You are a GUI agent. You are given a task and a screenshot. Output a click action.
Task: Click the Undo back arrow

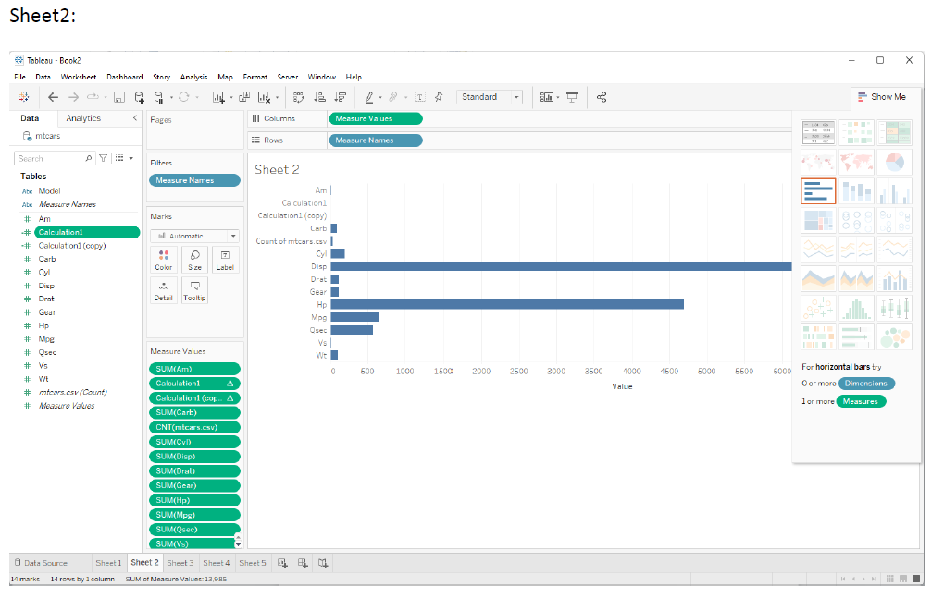[x=53, y=97]
